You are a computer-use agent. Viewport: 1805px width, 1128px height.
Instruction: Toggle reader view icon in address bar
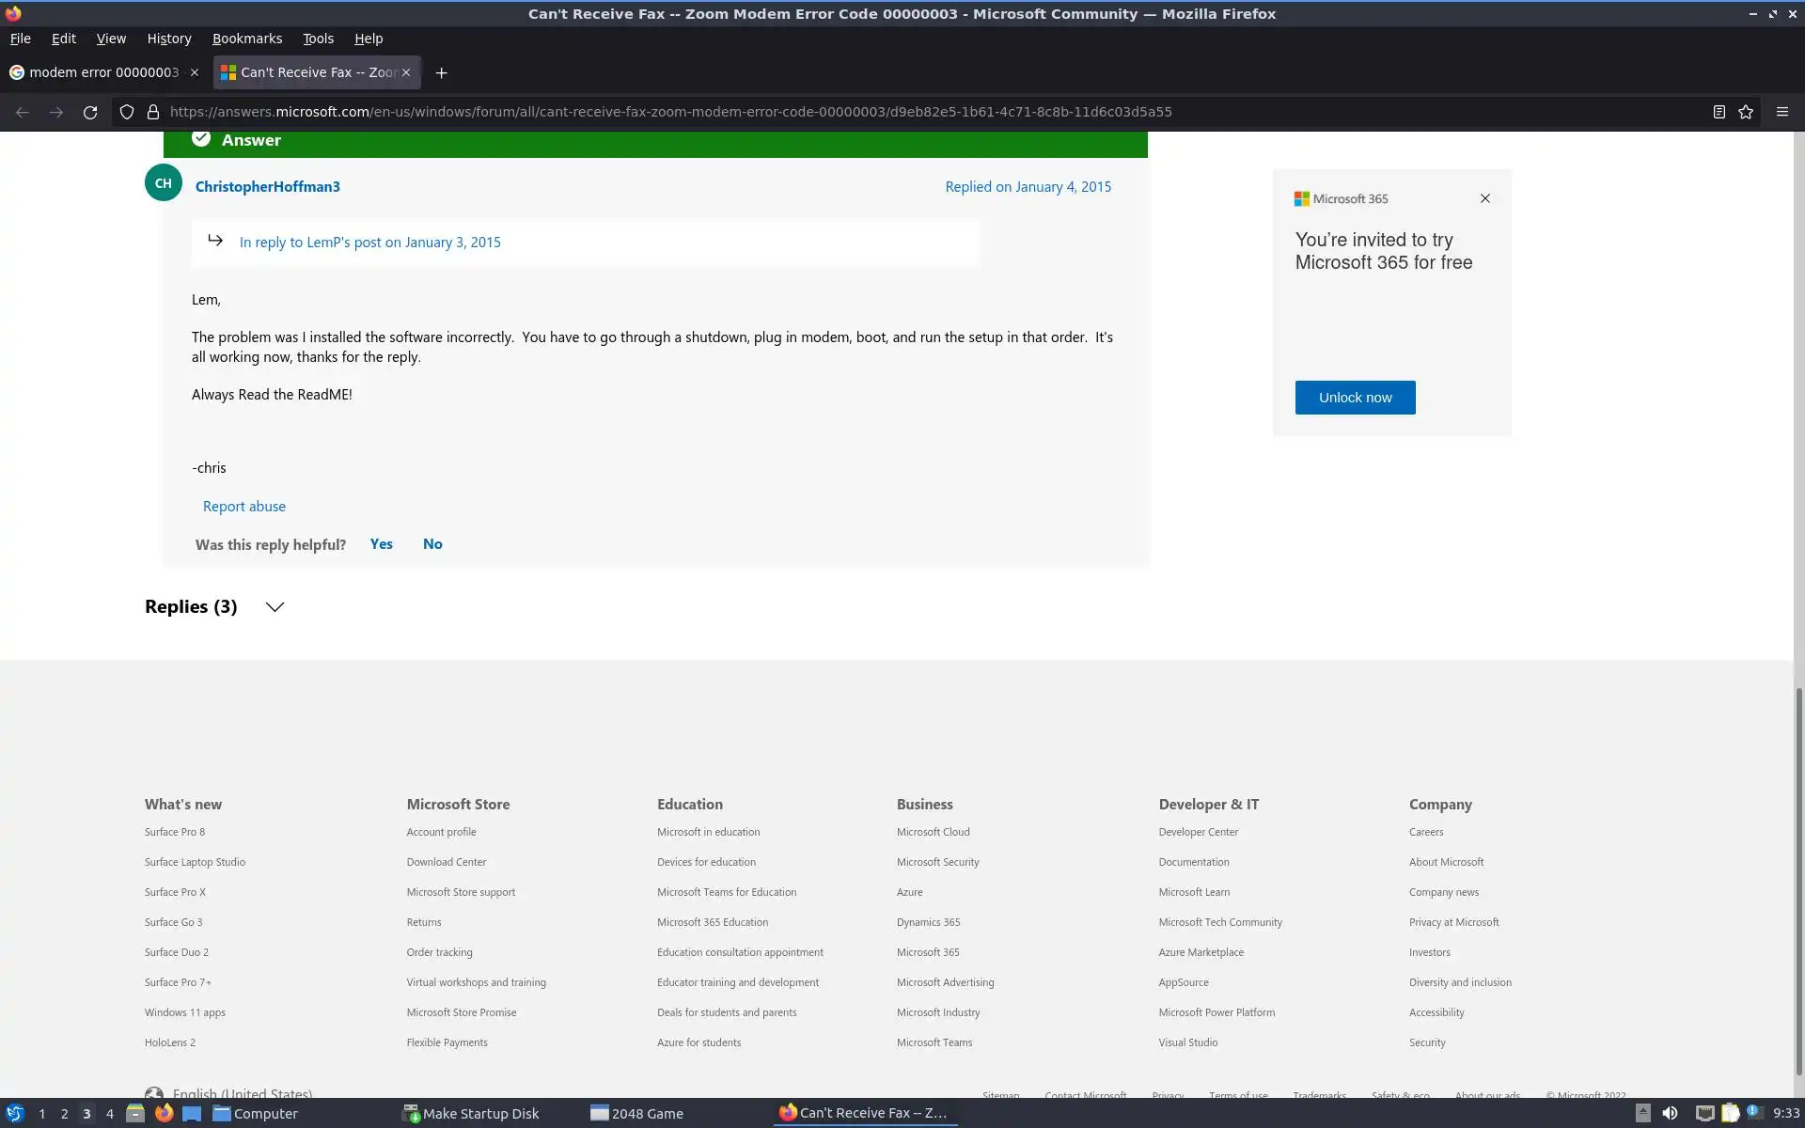pyautogui.click(x=1719, y=112)
